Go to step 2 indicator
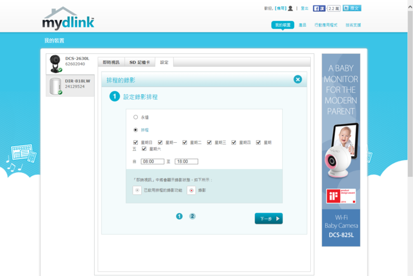Viewport: 413px width, 276px height. (x=192, y=216)
